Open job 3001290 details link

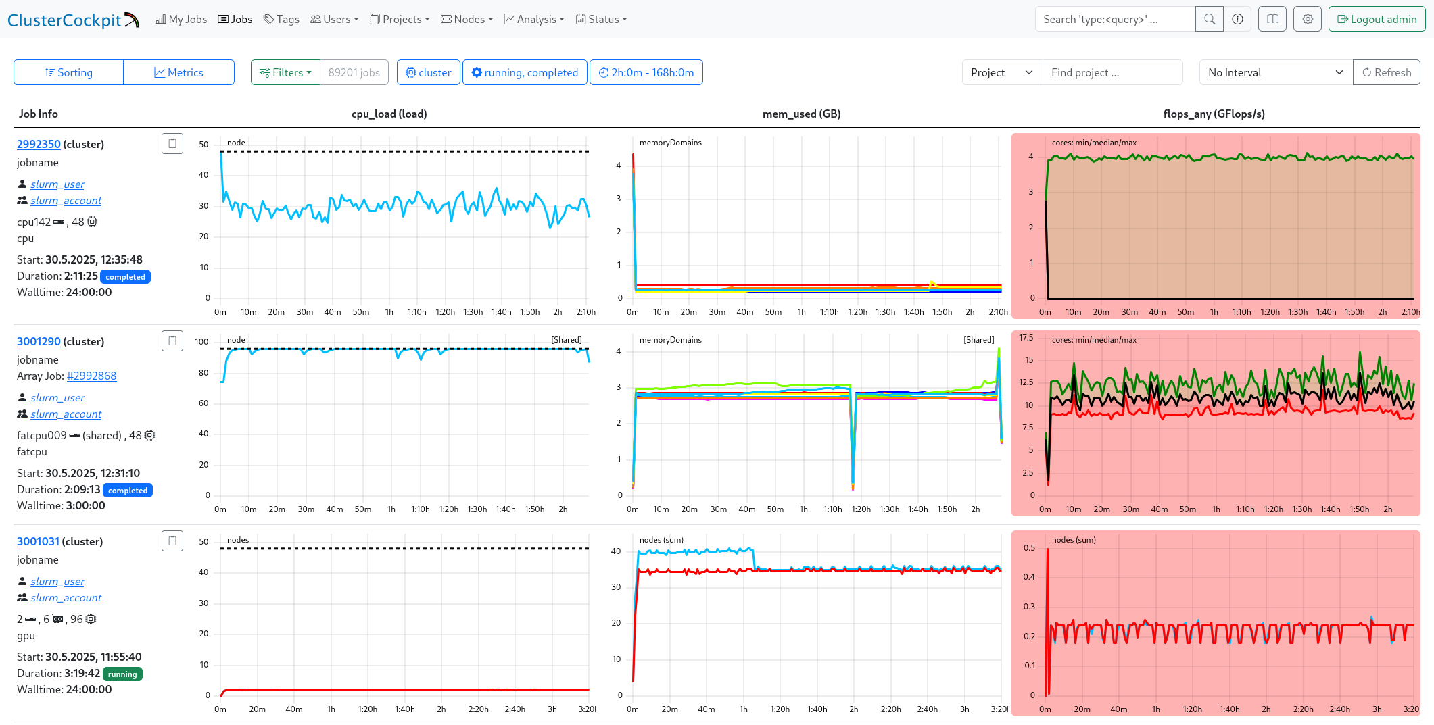pos(39,341)
